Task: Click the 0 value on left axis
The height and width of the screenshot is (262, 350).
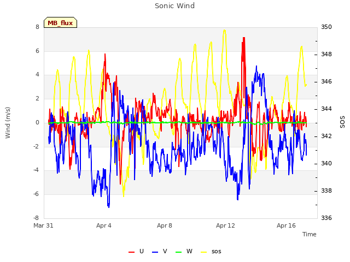Action: (37, 122)
